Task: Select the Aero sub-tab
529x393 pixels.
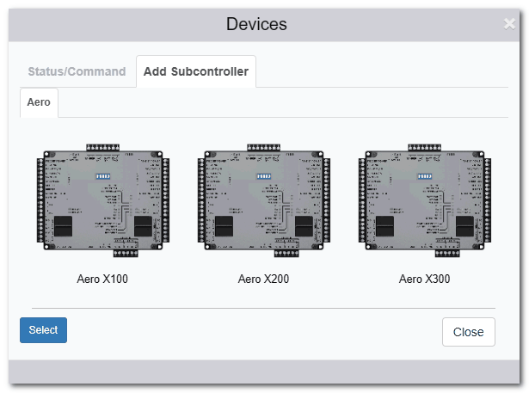Action: tap(39, 102)
